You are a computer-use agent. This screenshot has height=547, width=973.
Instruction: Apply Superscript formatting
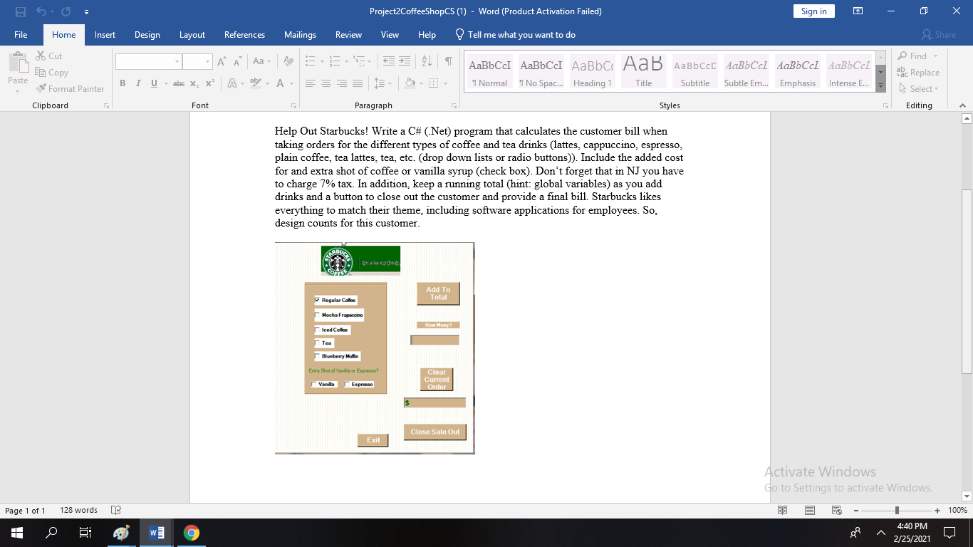pos(210,83)
